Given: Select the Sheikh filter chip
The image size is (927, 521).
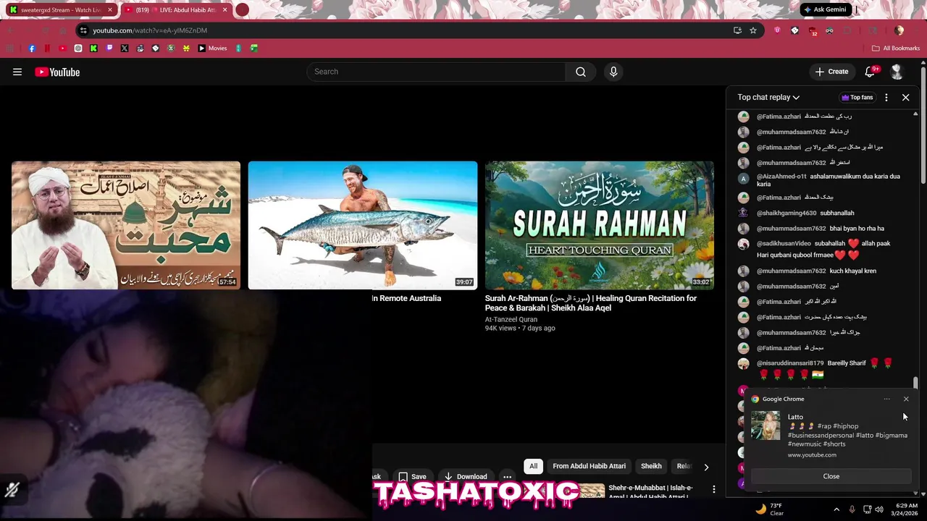Looking at the screenshot, I should (x=651, y=466).
